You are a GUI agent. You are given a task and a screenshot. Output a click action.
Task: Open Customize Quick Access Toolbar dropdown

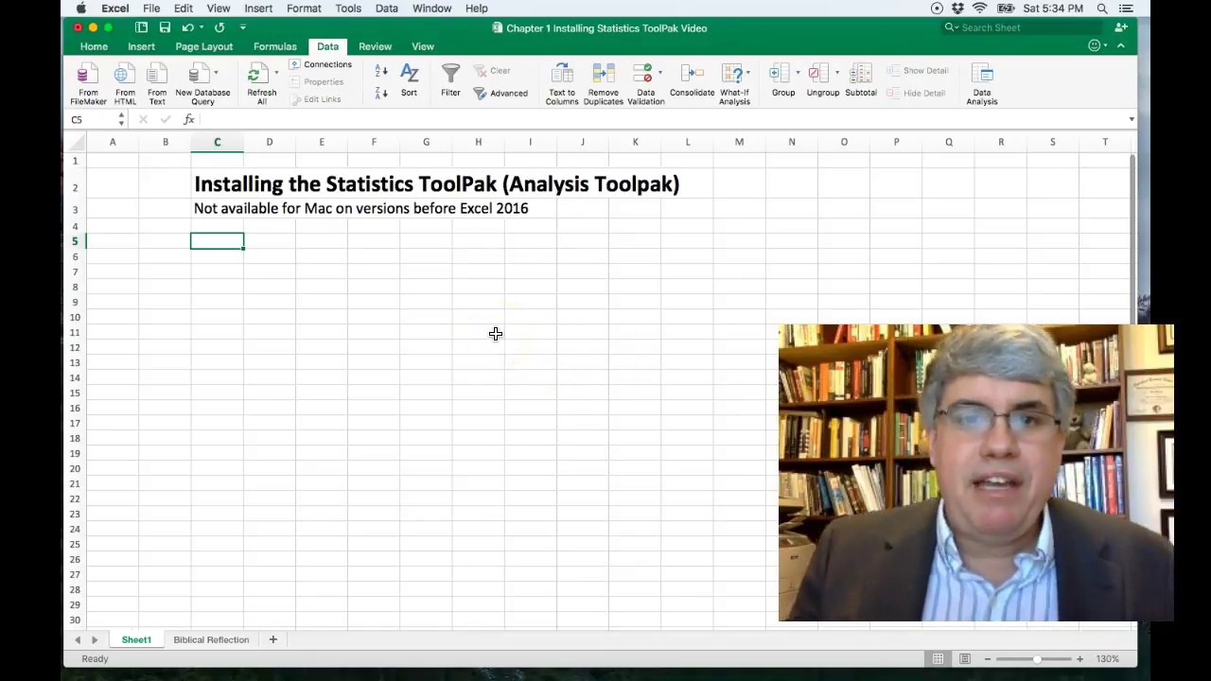click(243, 27)
